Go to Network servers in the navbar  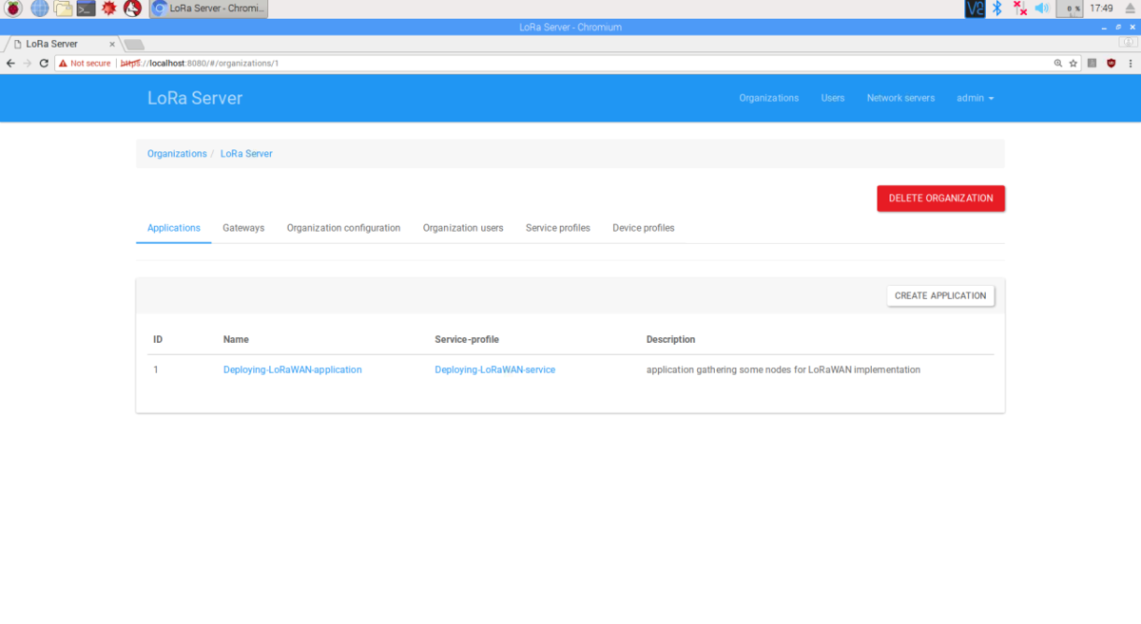(900, 98)
